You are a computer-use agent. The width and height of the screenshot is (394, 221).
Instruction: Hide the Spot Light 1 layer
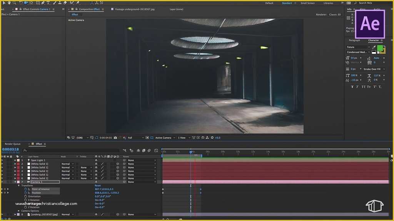pyautogui.click(x=2, y=160)
